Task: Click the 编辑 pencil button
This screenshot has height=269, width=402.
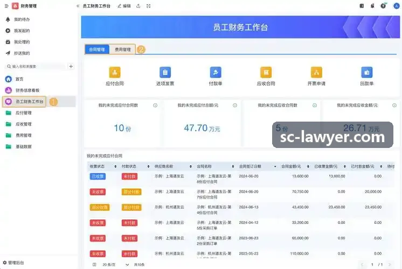Action: (124, 6)
